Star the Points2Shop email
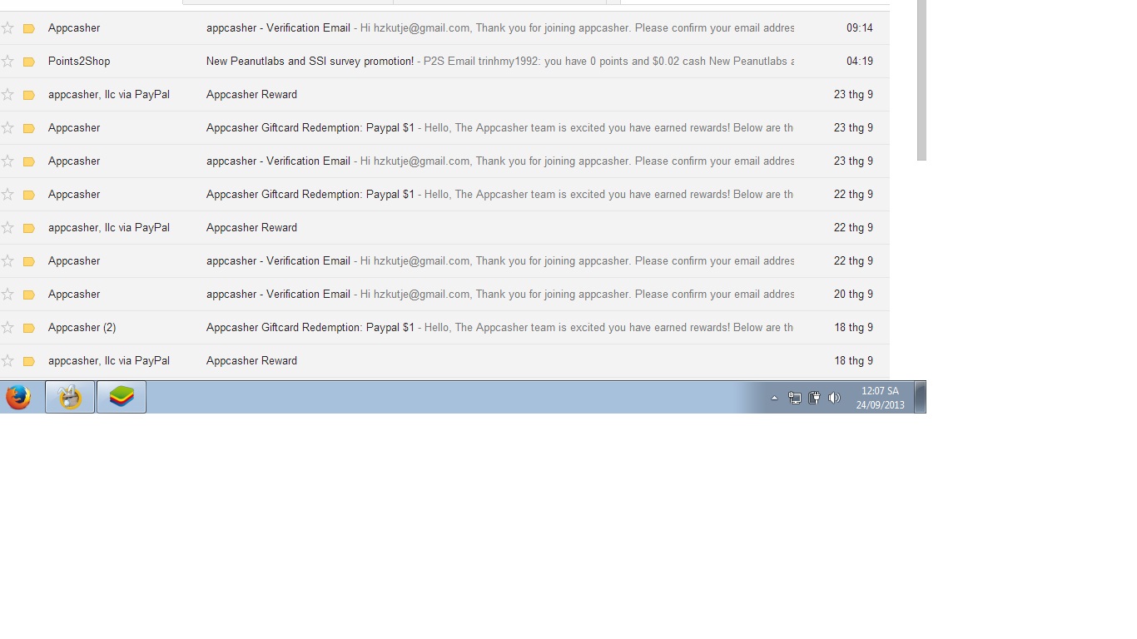 pyautogui.click(x=7, y=61)
